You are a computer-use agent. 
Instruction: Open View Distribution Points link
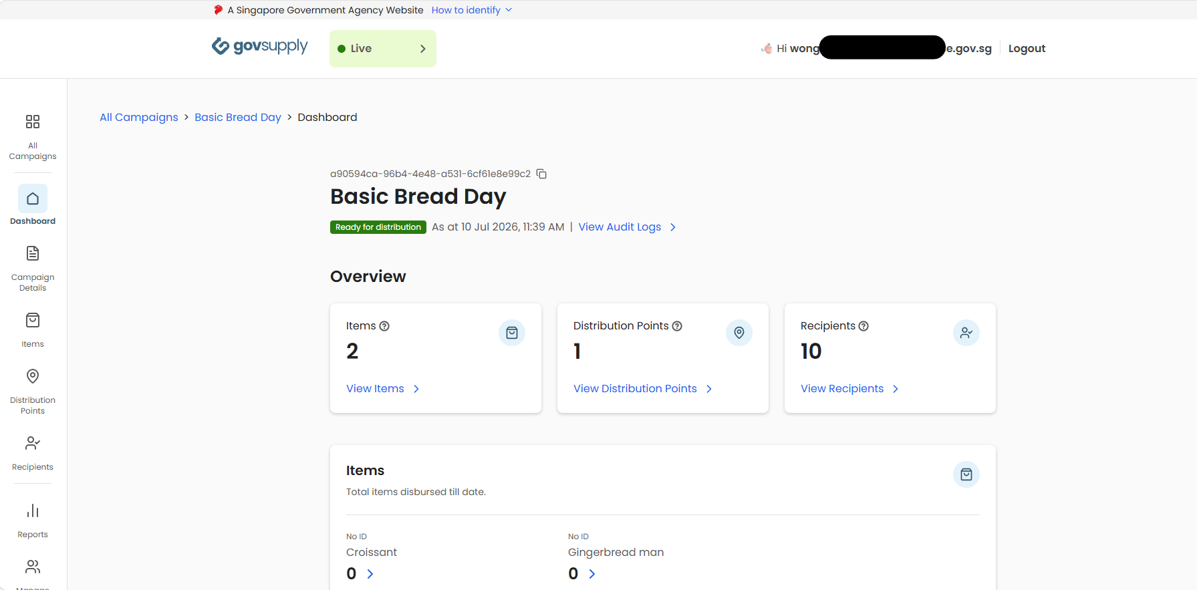click(x=643, y=389)
